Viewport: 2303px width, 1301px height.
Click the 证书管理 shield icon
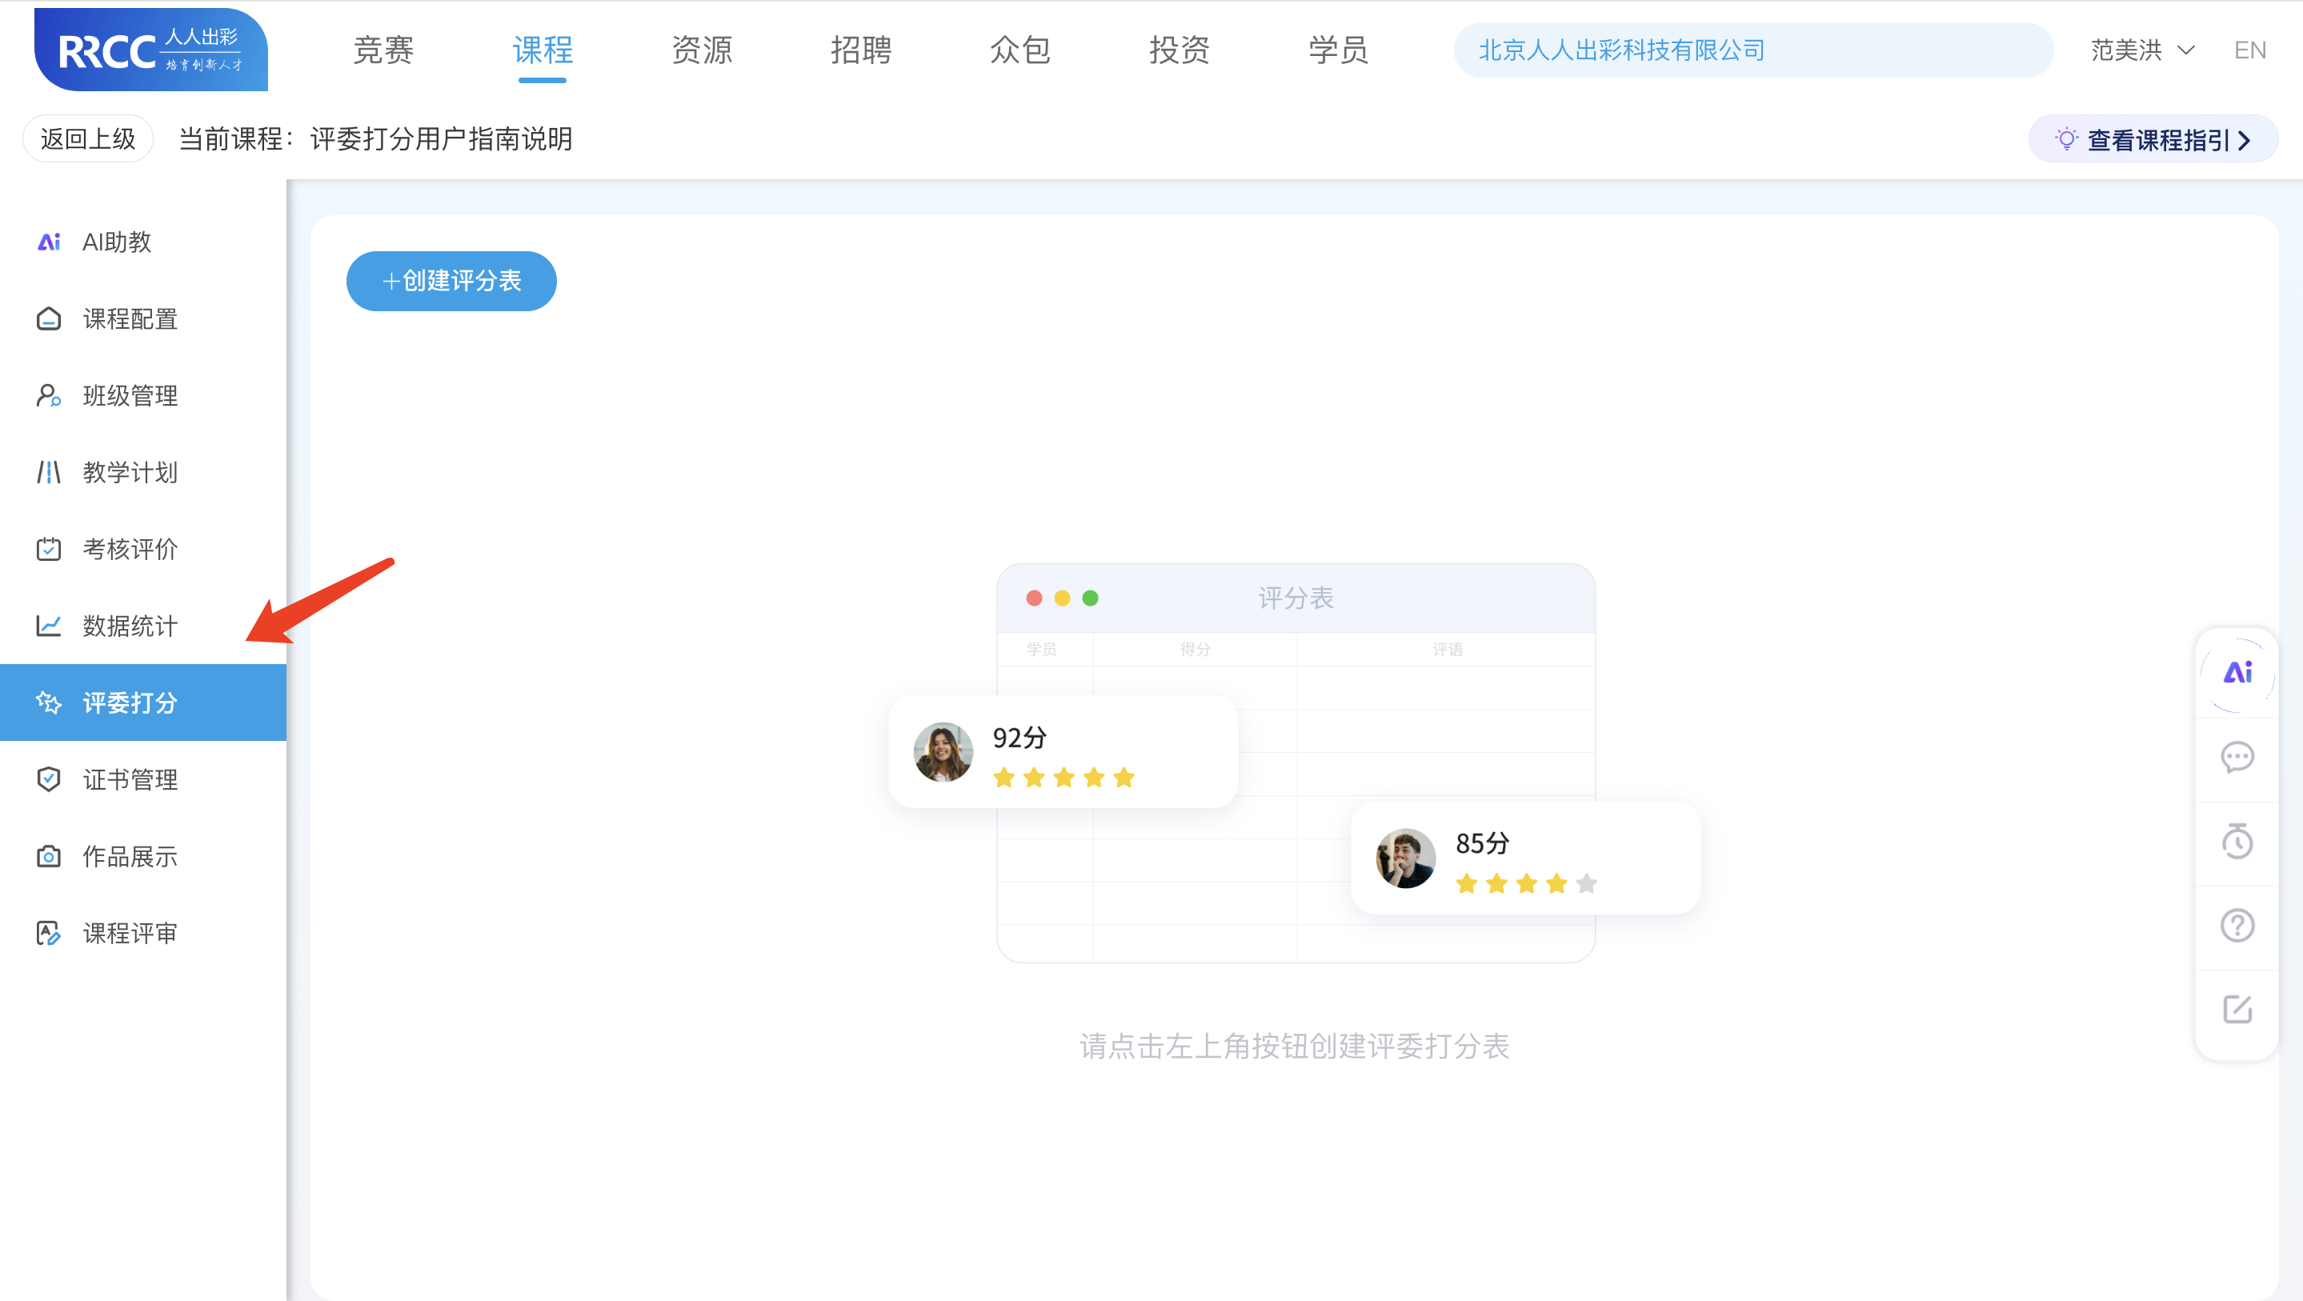(48, 779)
